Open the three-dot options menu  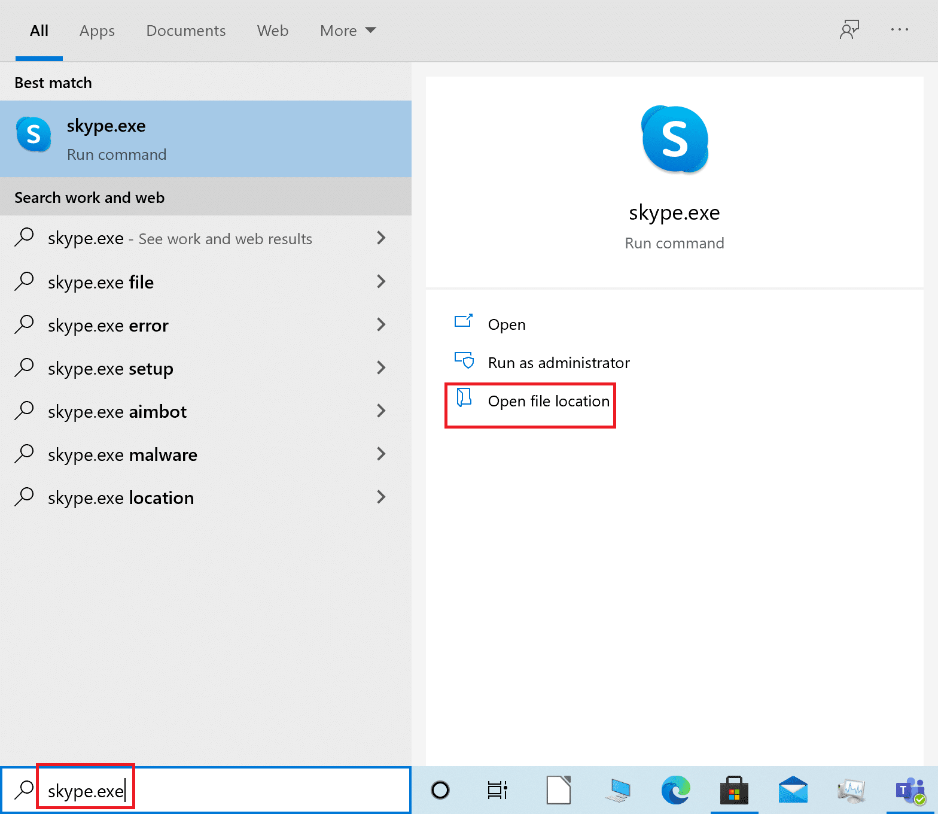click(x=899, y=30)
